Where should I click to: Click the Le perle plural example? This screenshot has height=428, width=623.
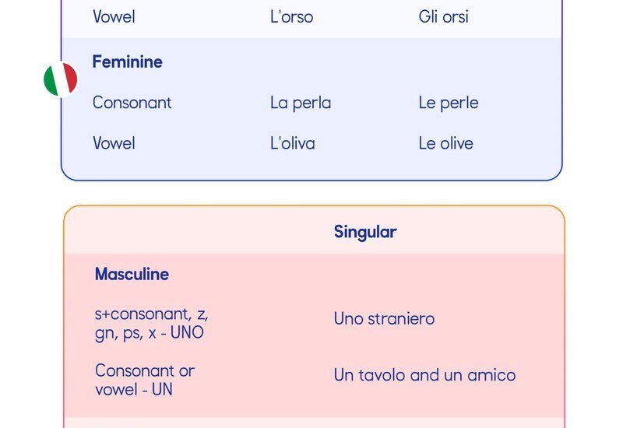click(449, 103)
